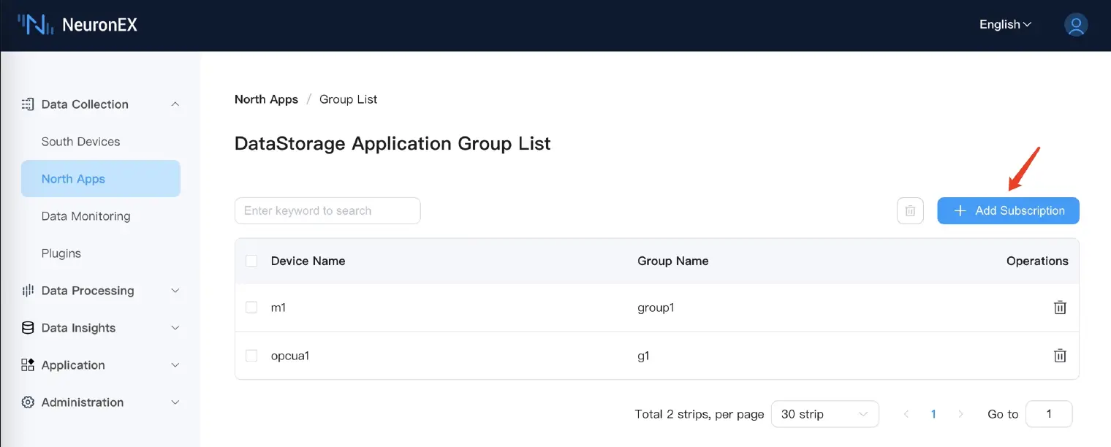The width and height of the screenshot is (1111, 447).
Task: Click the m1 device name cell
Action: pos(278,307)
